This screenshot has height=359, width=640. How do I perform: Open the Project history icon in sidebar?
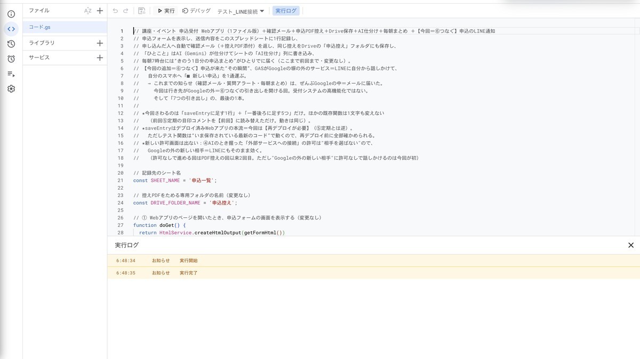11,44
